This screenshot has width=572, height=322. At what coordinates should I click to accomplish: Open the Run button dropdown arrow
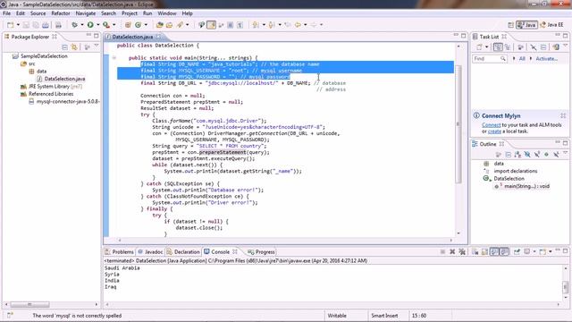[x=97, y=25]
